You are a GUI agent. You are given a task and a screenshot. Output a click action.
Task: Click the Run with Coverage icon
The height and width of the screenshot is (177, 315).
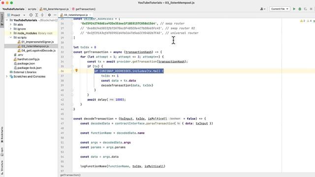click(x=305, y=9)
